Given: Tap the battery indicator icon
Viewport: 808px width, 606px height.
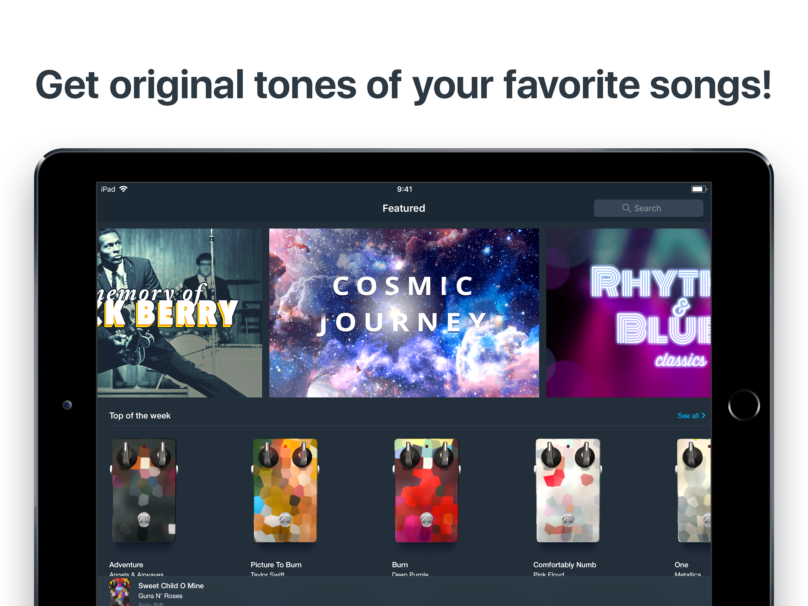Looking at the screenshot, I should pyautogui.click(x=699, y=189).
